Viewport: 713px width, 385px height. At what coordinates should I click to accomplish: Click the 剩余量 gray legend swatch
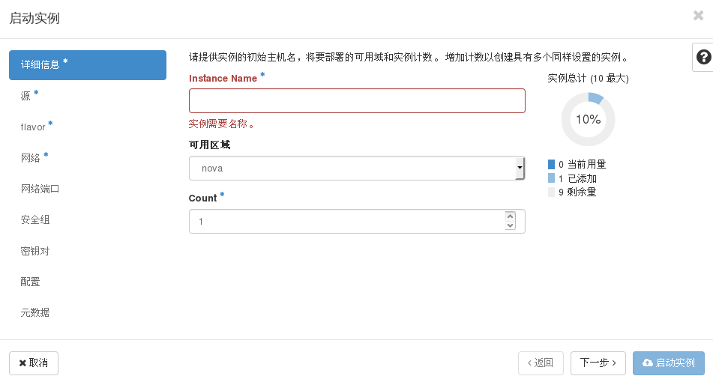point(551,192)
